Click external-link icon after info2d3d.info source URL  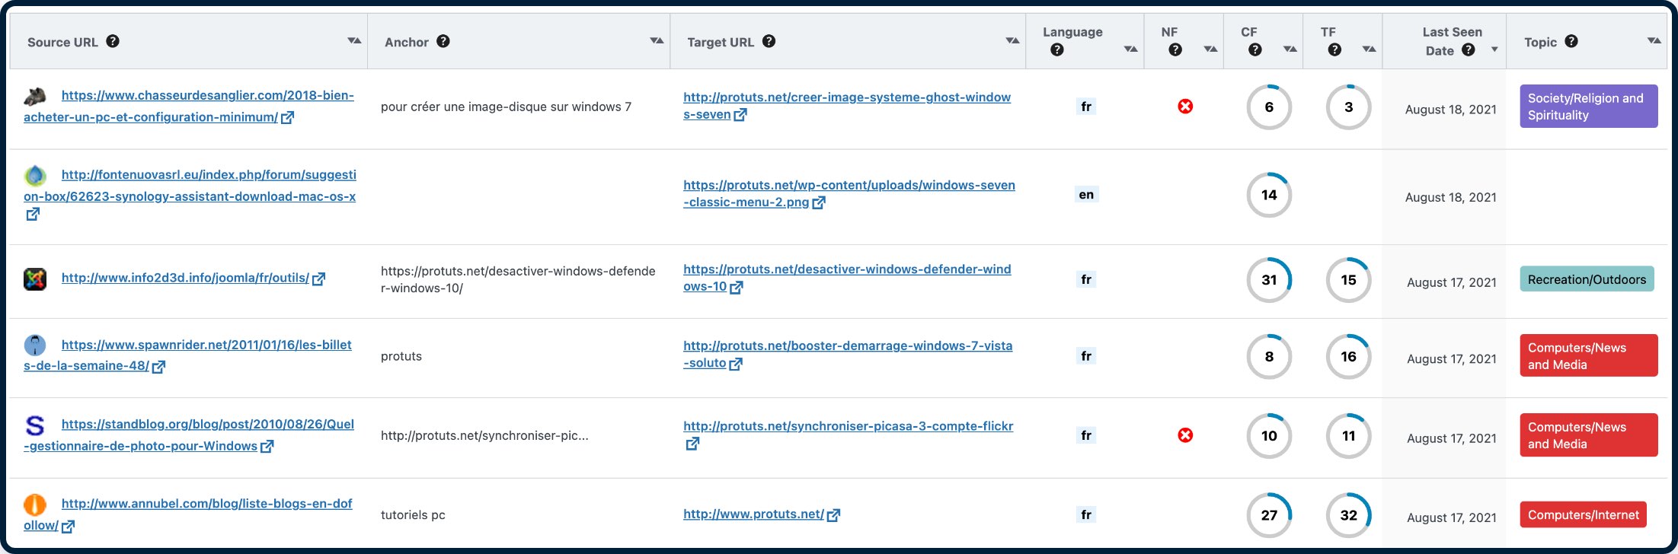coord(318,279)
